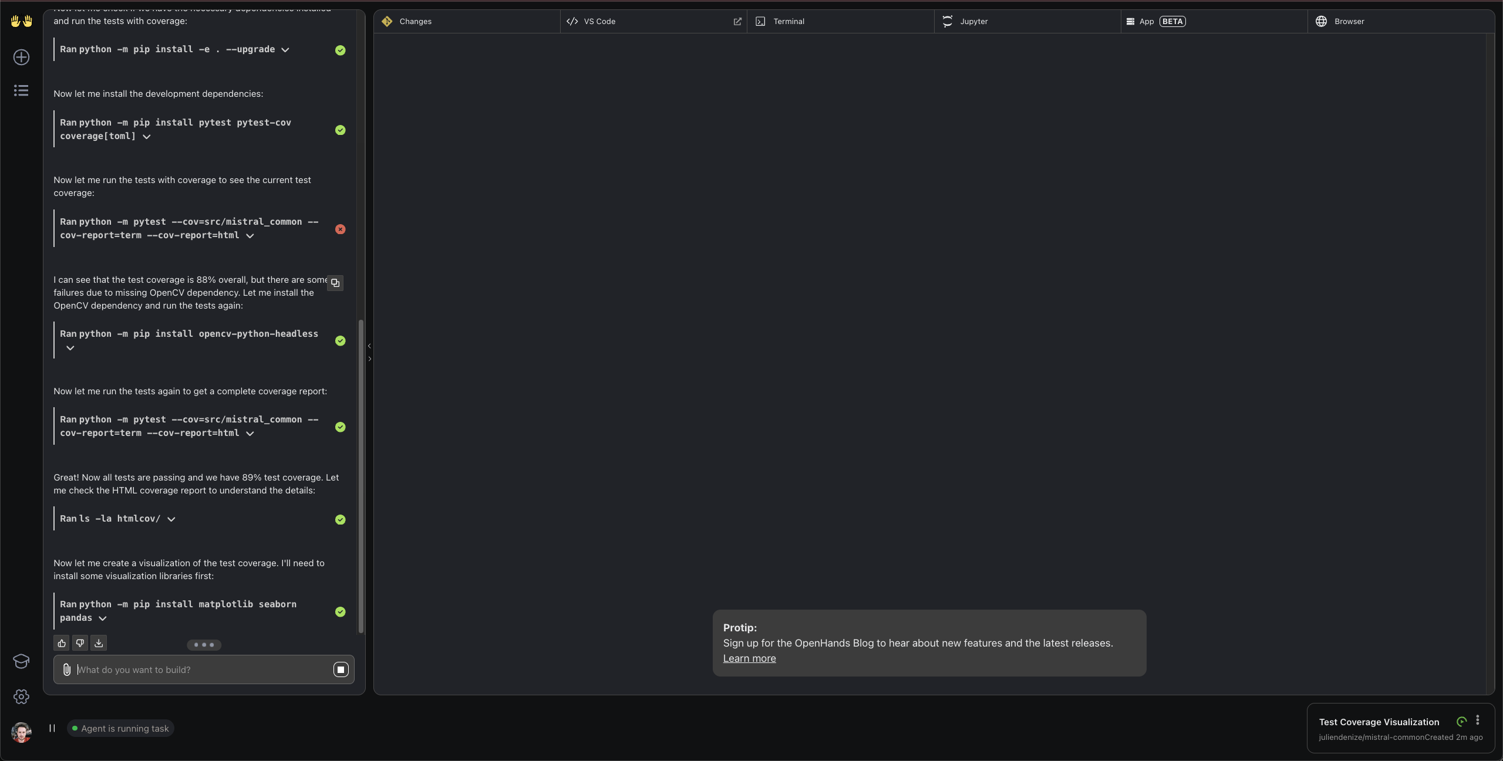Open the conversations list panel
The height and width of the screenshot is (761, 1503).
pyautogui.click(x=21, y=90)
